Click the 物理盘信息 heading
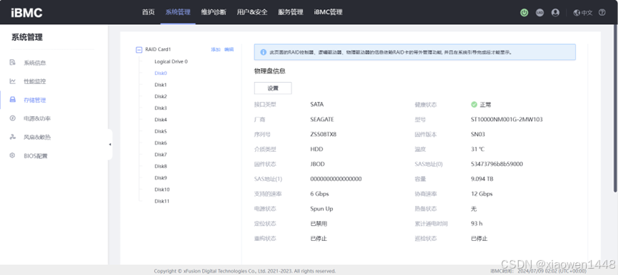 pos(269,71)
